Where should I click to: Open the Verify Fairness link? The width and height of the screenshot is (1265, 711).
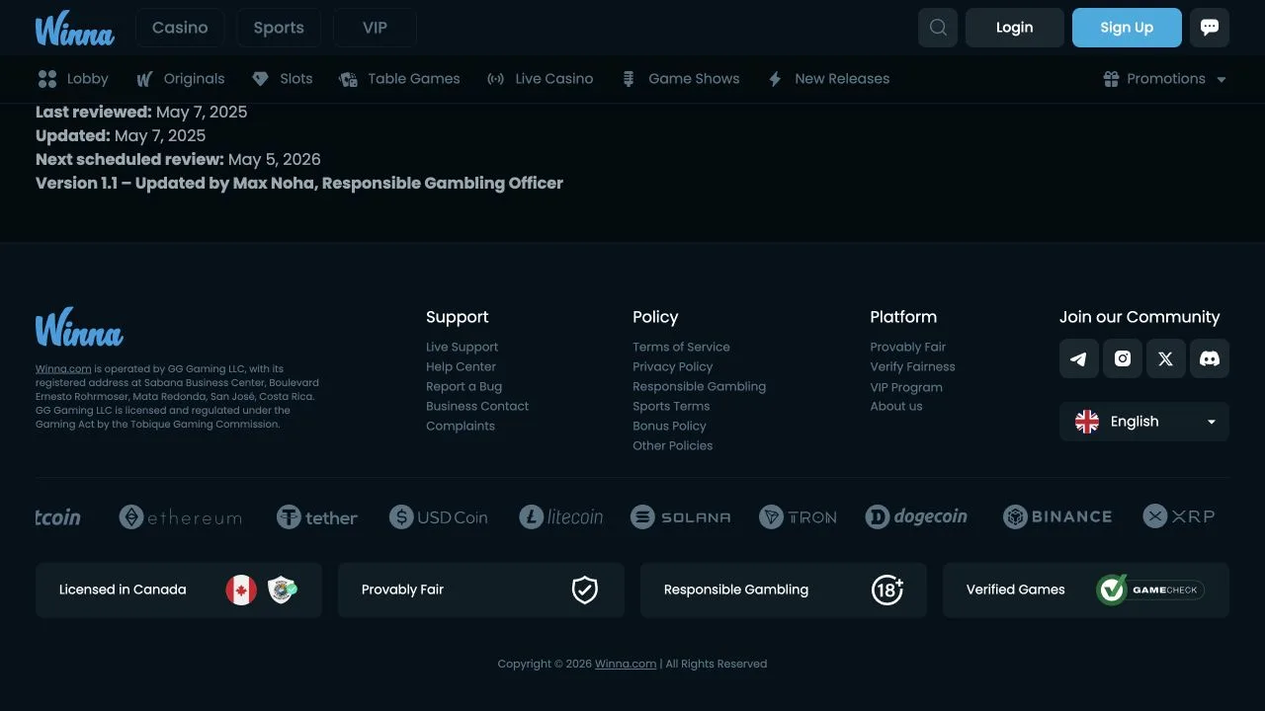coord(912,366)
